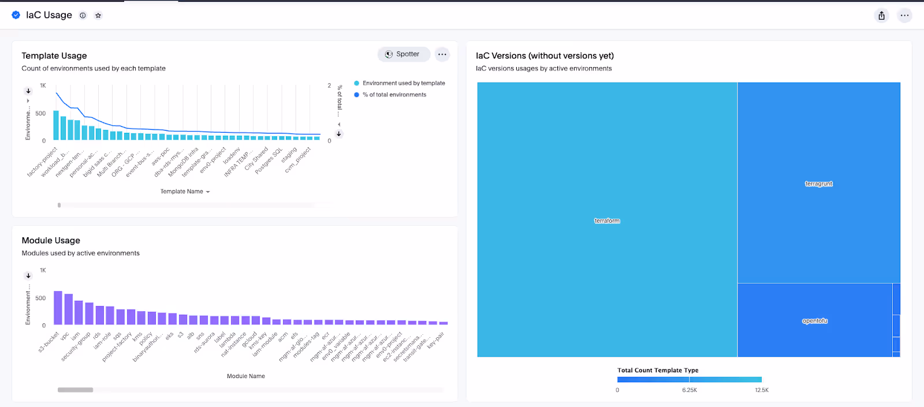Screen dimensions: 924x407
Task: Click the iam-module axis label
Action: pos(265,343)
